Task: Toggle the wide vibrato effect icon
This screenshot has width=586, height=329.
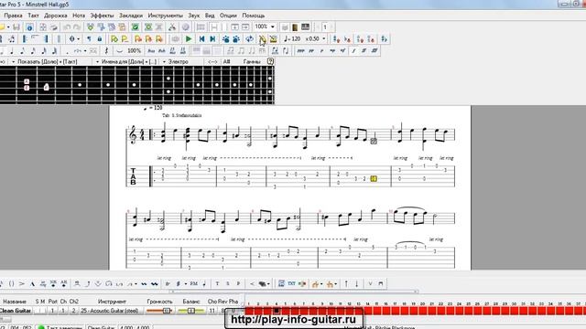Action: [155, 284]
